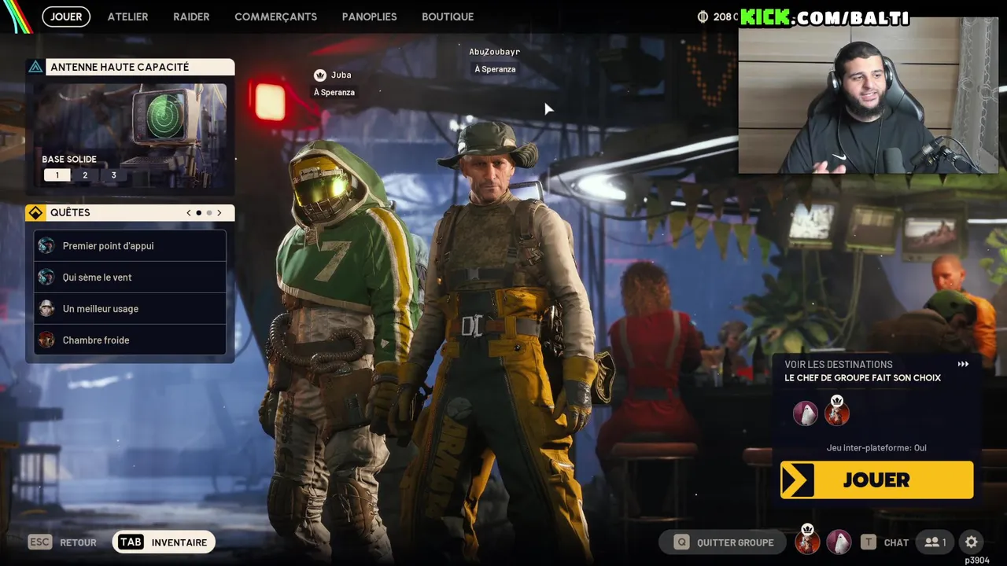Go to next quests page arrow
1007x566 pixels.
pyautogui.click(x=219, y=212)
